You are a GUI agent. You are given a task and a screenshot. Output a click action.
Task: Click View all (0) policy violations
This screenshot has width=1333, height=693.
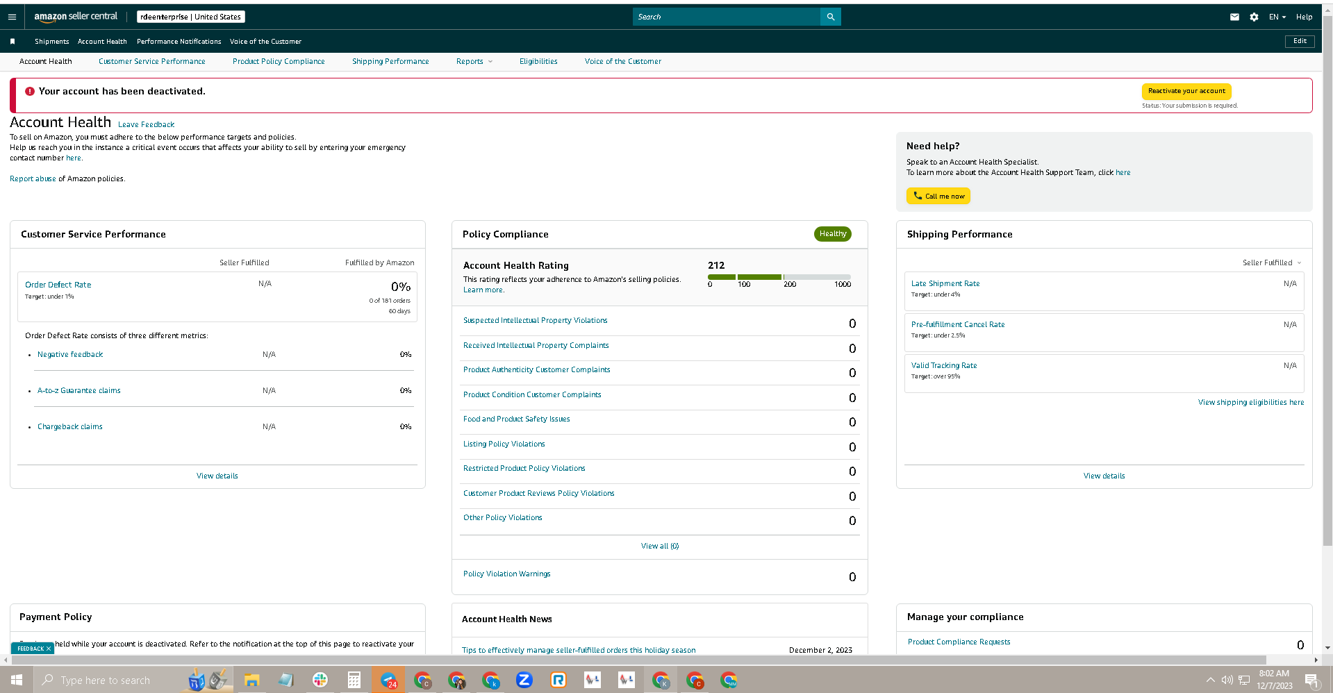[660, 546]
